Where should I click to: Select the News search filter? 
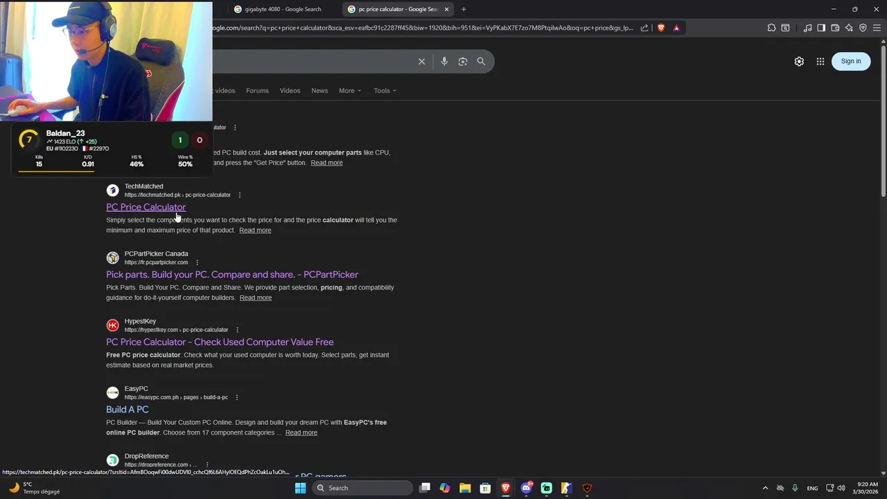pyautogui.click(x=319, y=91)
